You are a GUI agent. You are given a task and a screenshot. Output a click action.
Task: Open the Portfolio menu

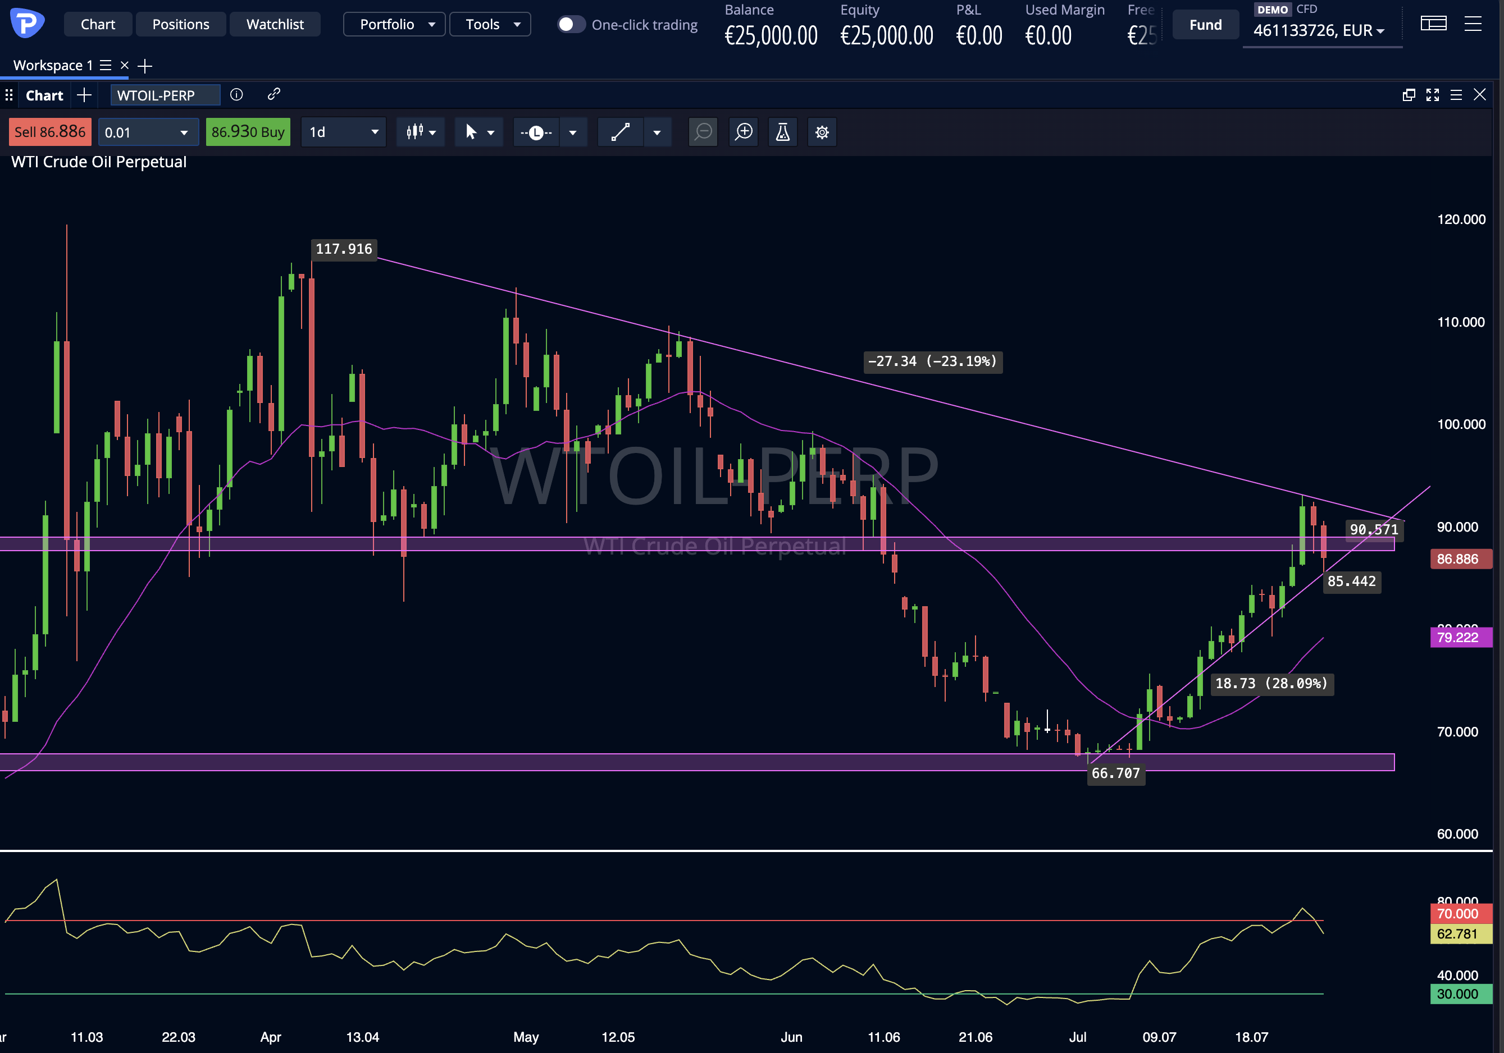click(x=394, y=24)
